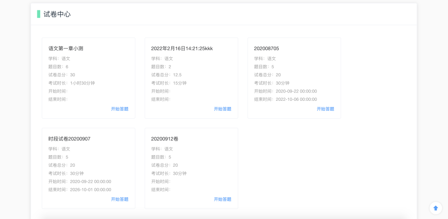The image size is (448, 219).
Task: Start answering the 20200912卷 paper
Action: click(x=223, y=199)
